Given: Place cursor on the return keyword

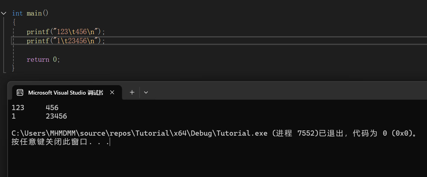Looking at the screenshot, I should click(x=38, y=59).
